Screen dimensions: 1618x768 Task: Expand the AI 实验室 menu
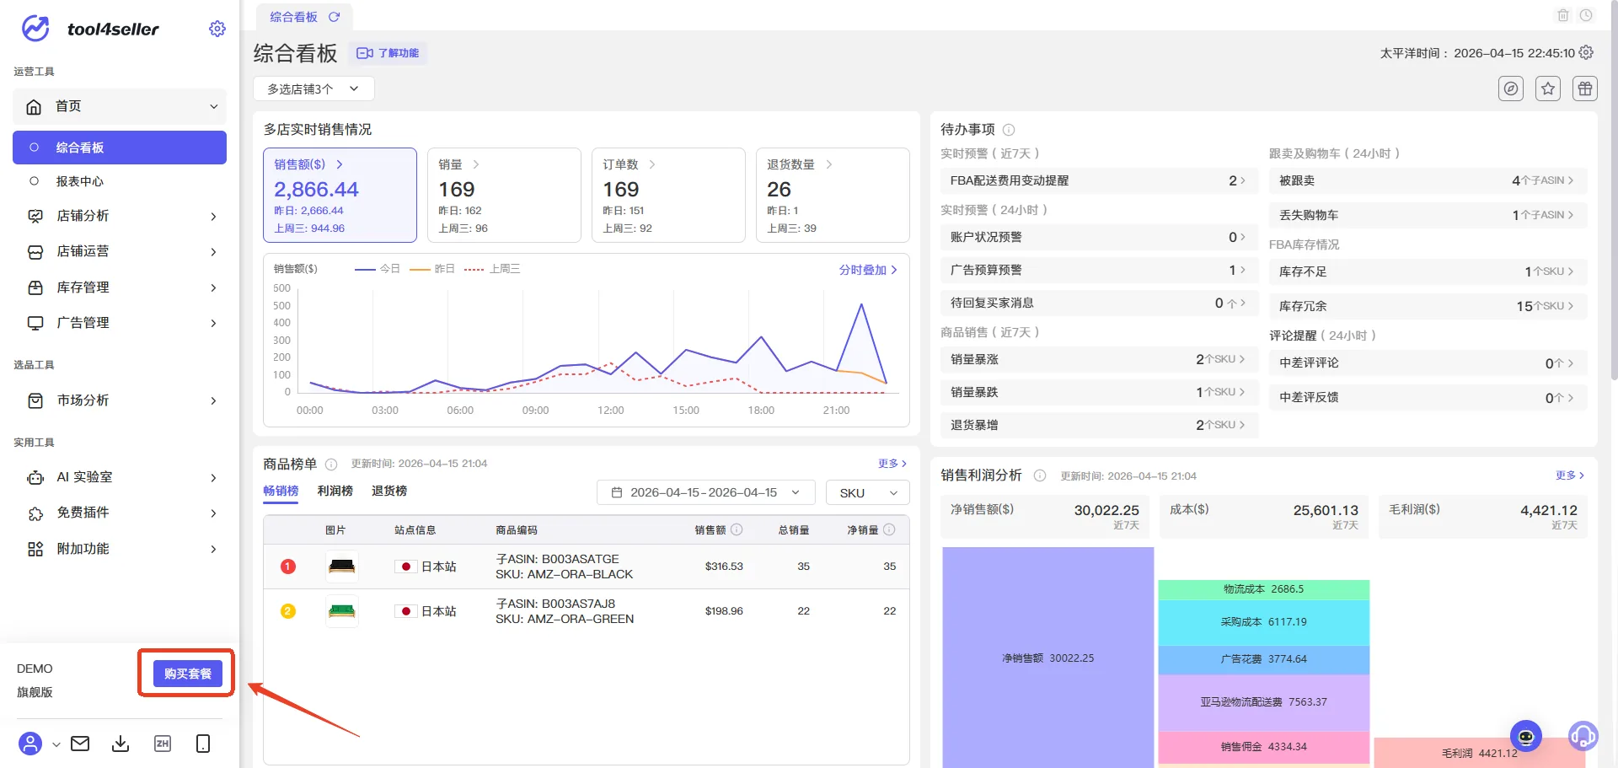click(120, 477)
